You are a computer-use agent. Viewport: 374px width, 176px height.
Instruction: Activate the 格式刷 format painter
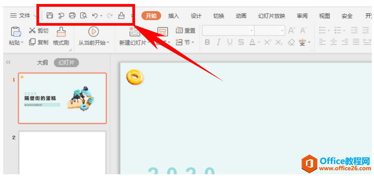tap(61, 36)
